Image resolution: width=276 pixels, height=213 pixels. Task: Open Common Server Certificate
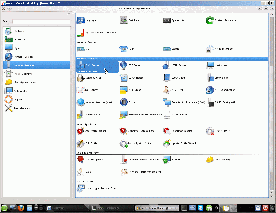point(140,160)
